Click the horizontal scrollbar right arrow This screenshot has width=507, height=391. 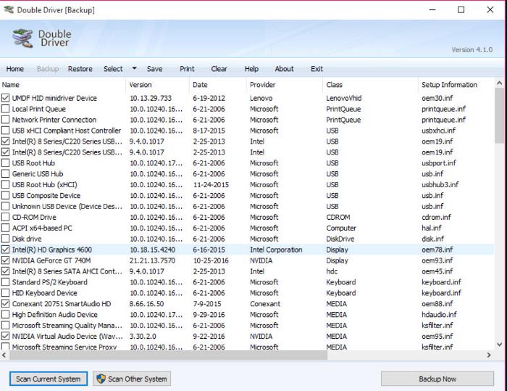pyautogui.click(x=489, y=355)
